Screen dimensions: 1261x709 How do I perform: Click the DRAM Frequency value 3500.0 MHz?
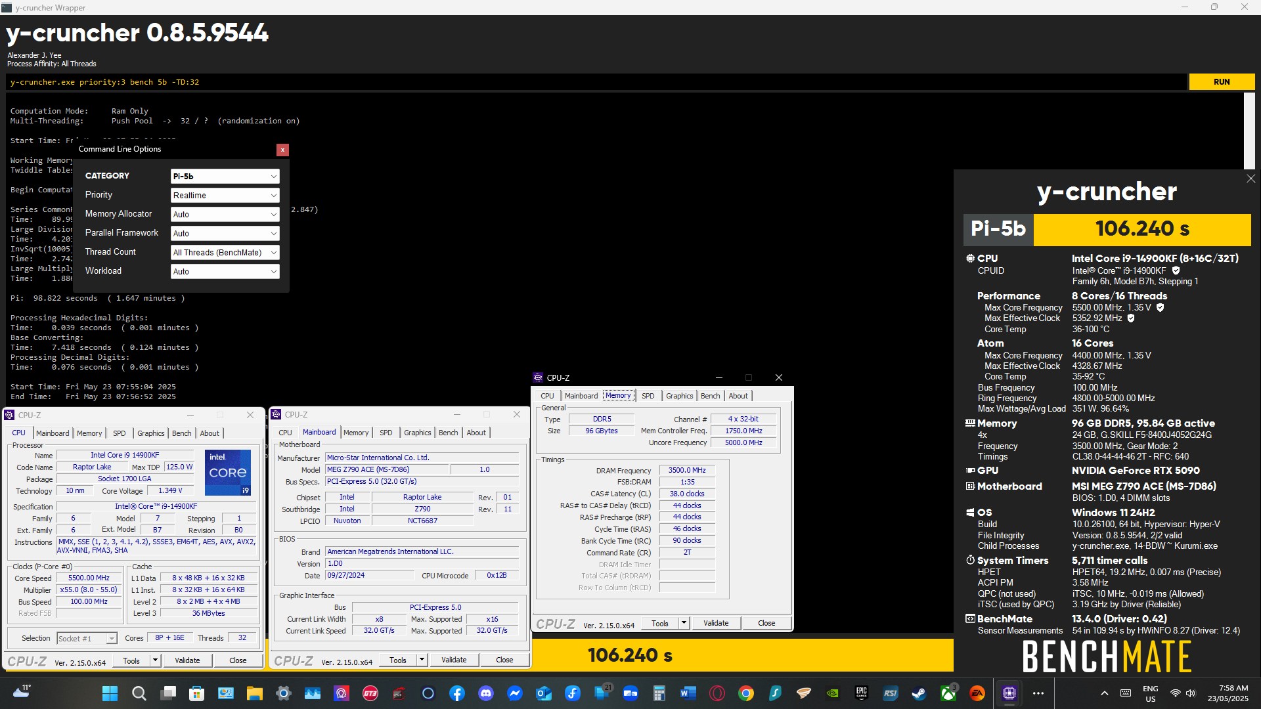(x=687, y=471)
